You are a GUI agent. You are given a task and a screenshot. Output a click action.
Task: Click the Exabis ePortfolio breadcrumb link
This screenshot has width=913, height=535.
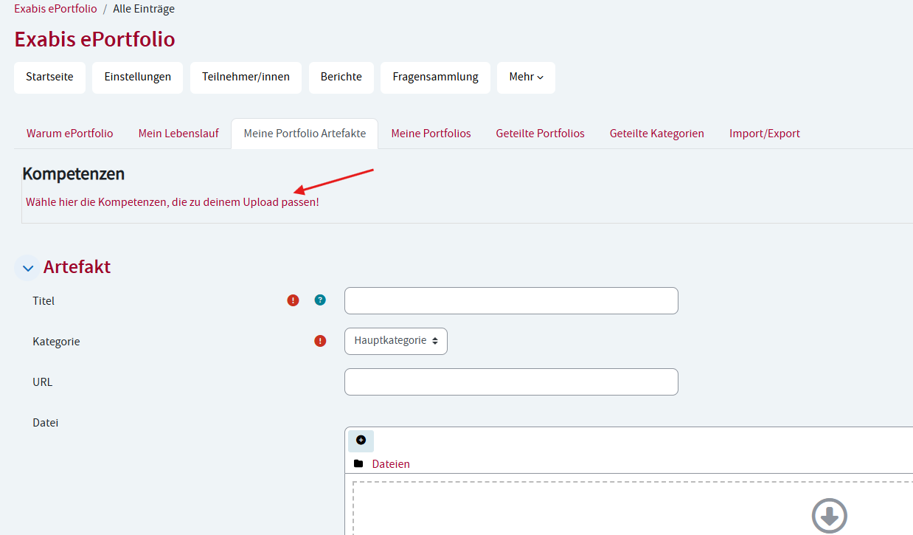click(x=55, y=9)
